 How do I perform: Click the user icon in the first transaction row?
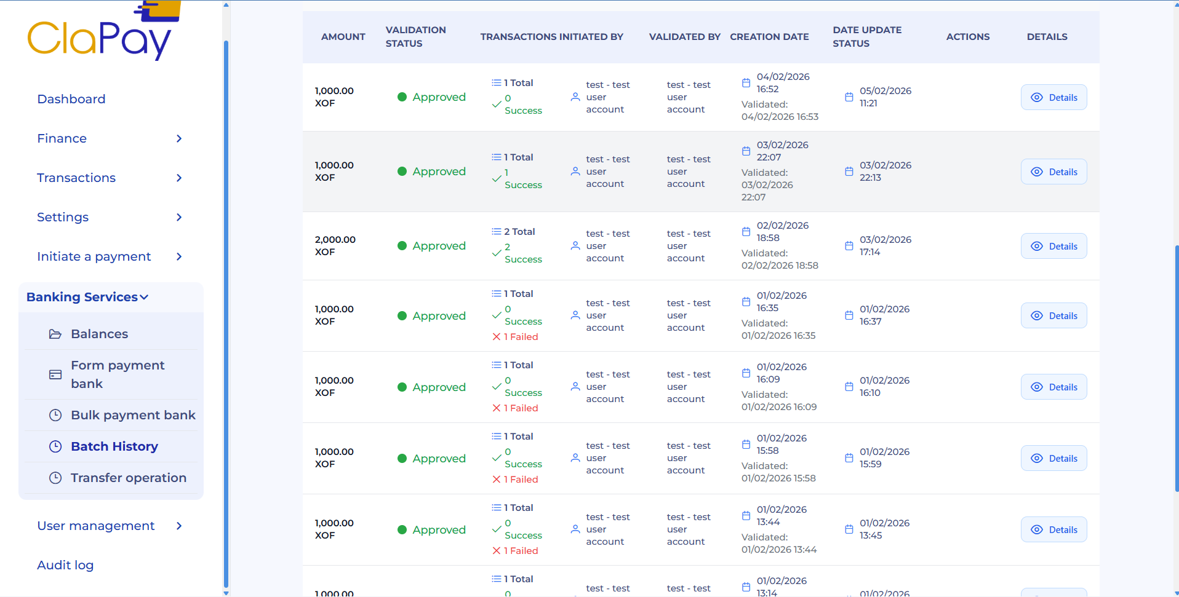[x=575, y=97]
